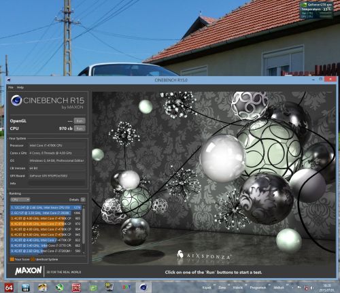Viewport: 340px width, 293px height.
Task: Open the multicolored BIT taskbar icon
Action: pos(126,288)
